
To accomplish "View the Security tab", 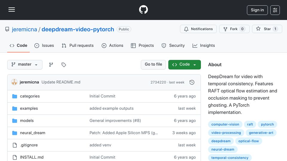I will click(173, 45).
